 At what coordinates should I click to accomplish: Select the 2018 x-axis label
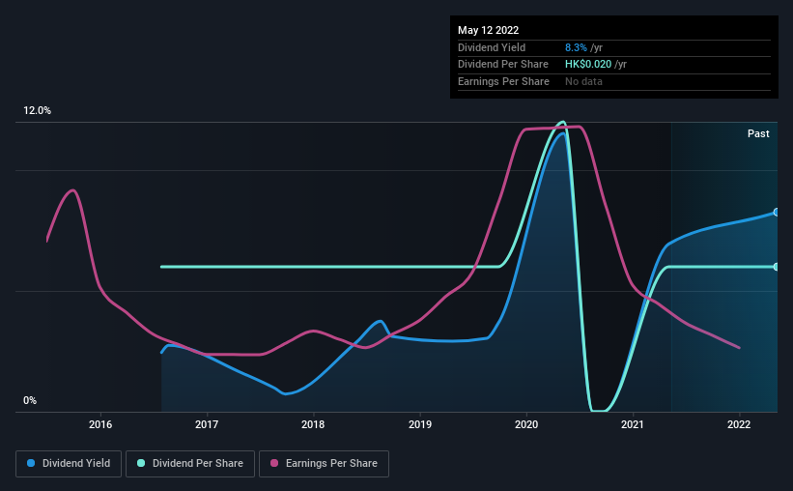[313, 424]
